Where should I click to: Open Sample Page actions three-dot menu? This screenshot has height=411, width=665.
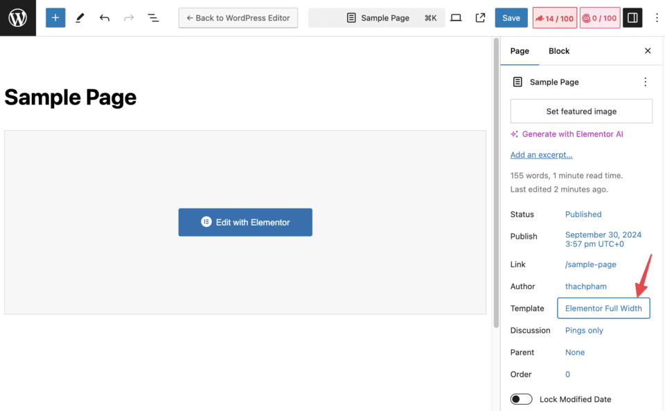(645, 82)
